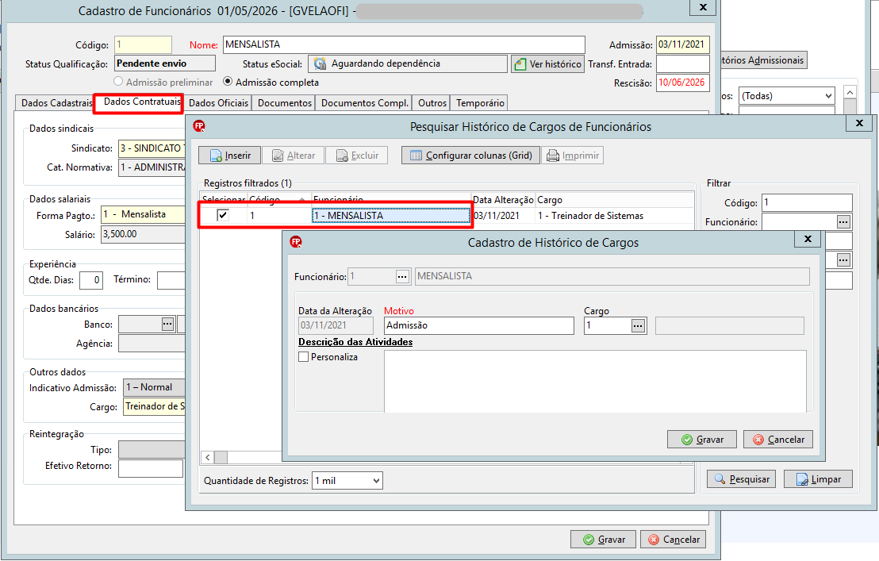Click Limpar button in filter panel

click(818, 479)
